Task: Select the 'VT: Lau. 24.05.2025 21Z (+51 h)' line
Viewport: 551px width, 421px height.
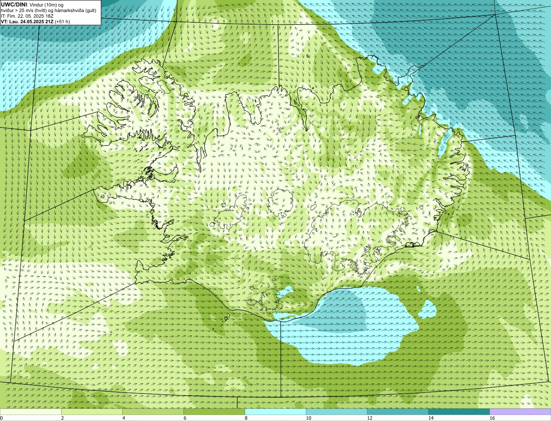Action: tap(35, 22)
